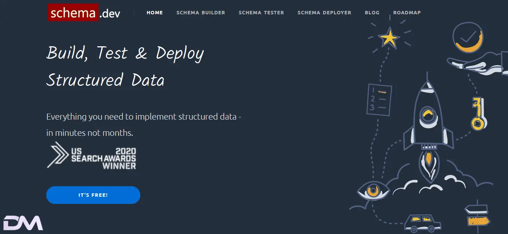Click the eye illustration icon
This screenshot has height=234, width=508.
click(373, 191)
